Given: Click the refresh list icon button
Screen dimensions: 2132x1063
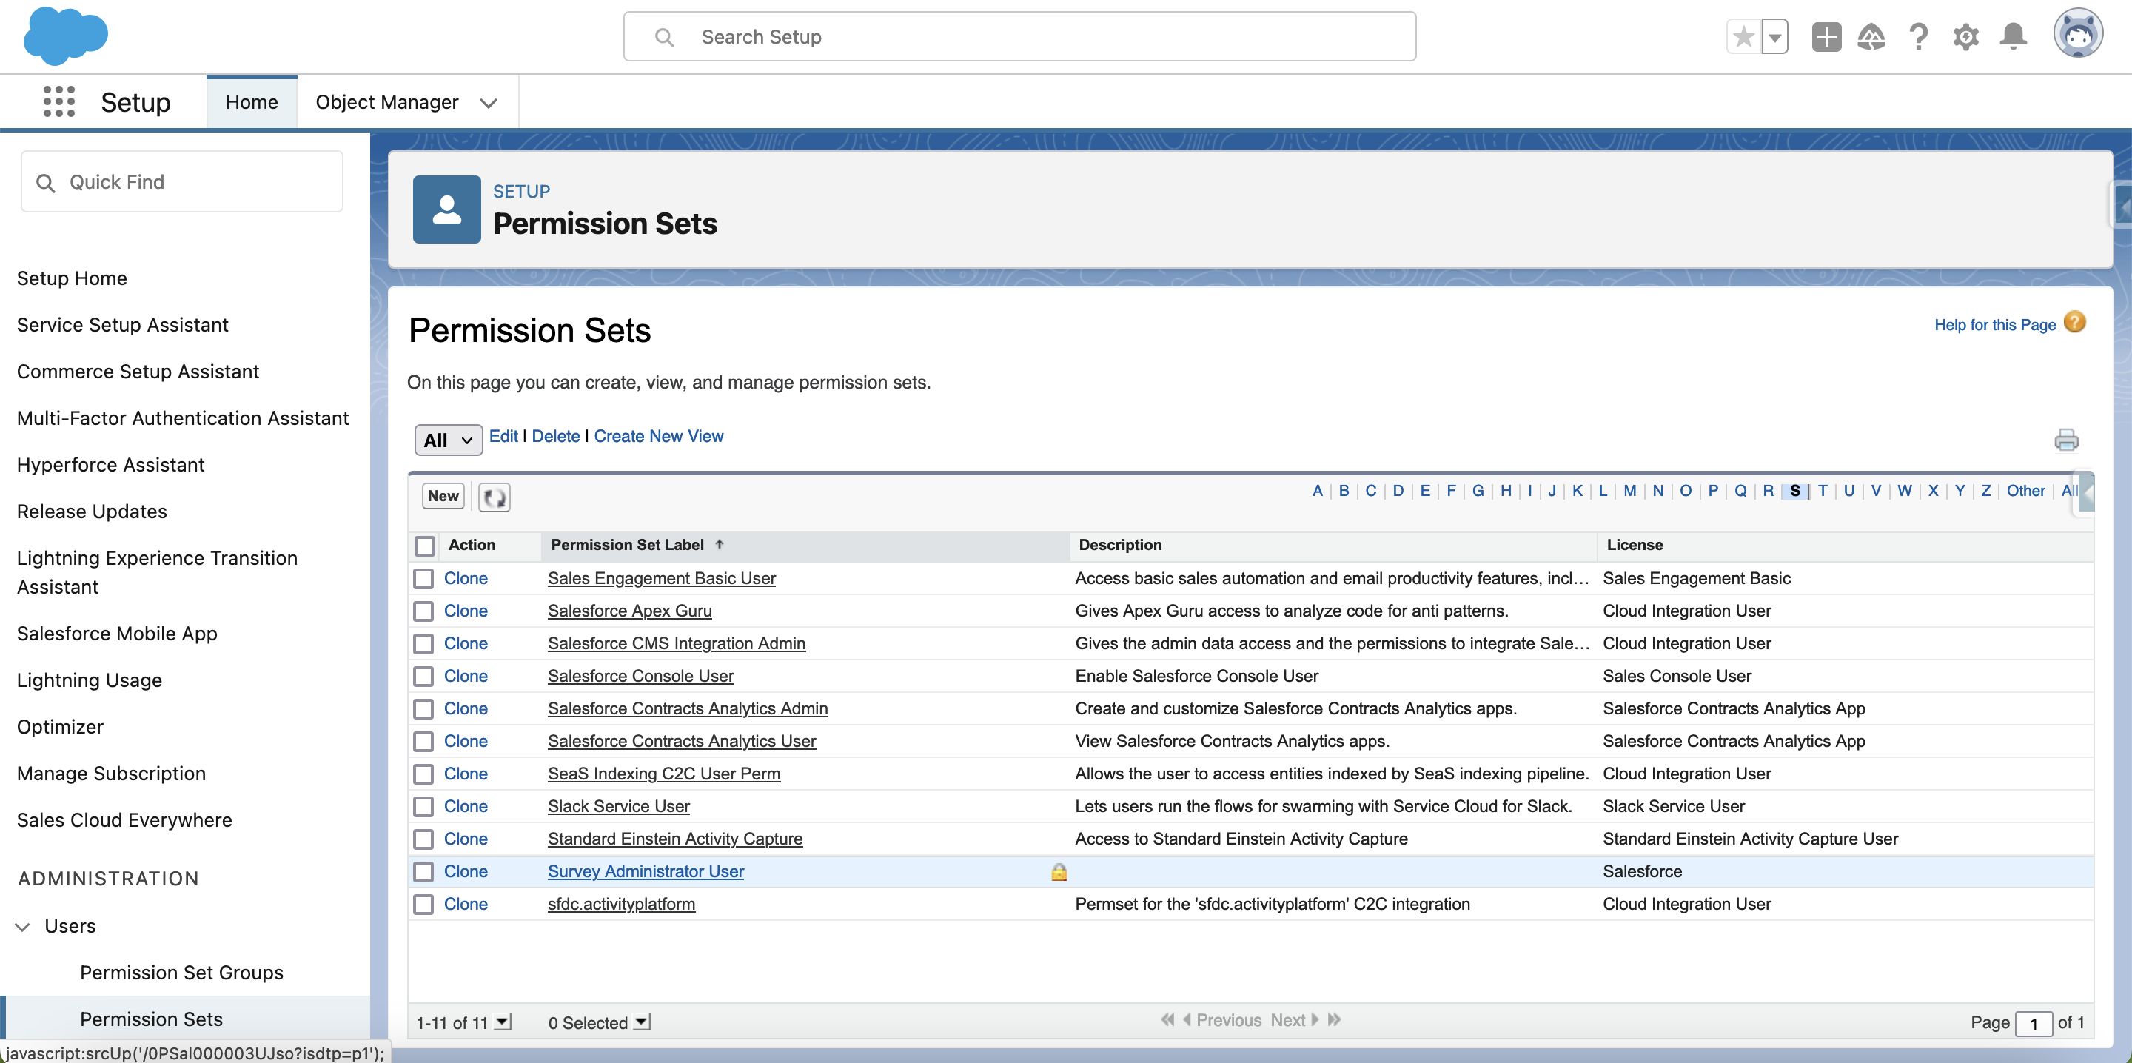Looking at the screenshot, I should pos(494,497).
